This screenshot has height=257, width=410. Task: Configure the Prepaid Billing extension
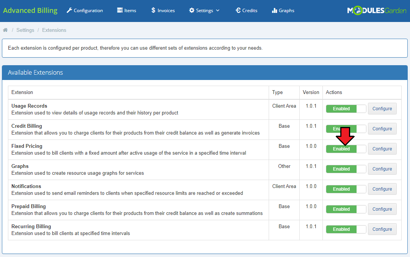point(382,209)
